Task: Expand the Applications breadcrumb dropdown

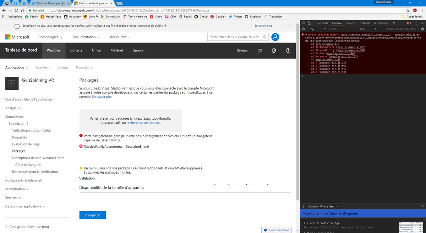Action: 17,67
